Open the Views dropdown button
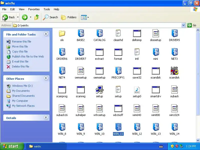 point(85,17)
